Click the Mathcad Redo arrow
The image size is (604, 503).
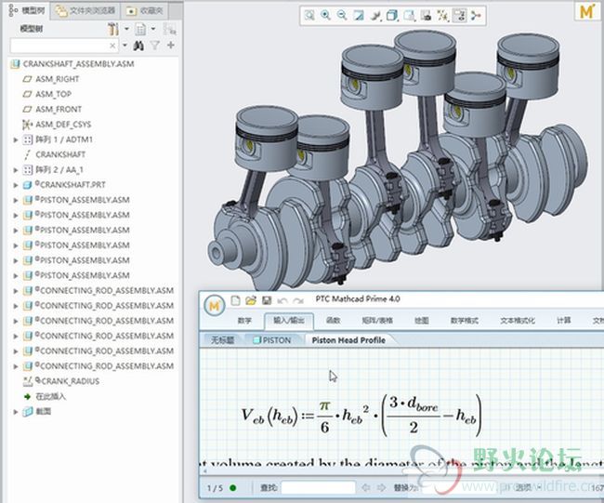click(298, 300)
